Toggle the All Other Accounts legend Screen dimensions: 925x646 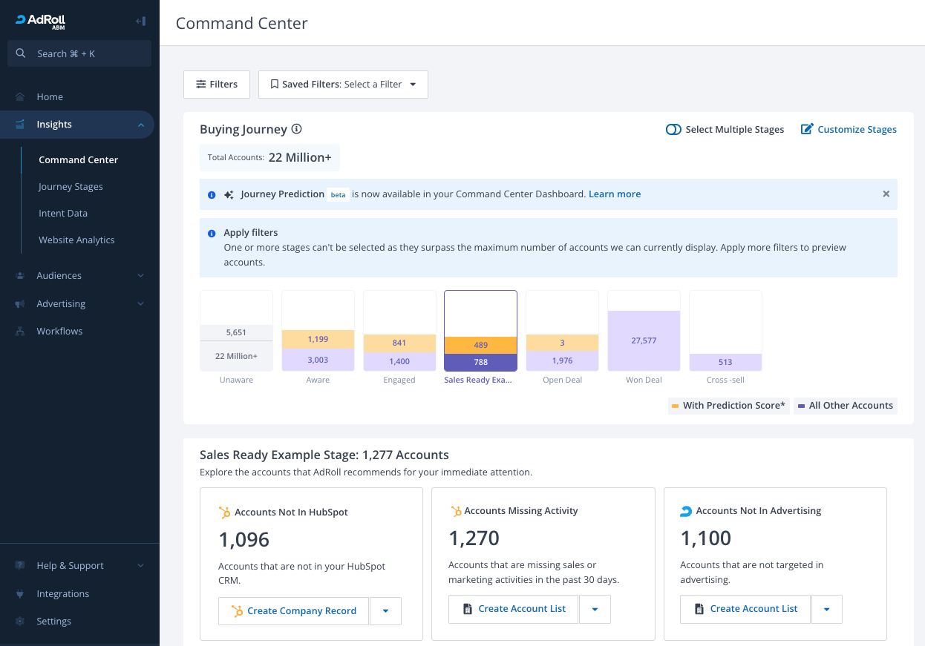846,406
